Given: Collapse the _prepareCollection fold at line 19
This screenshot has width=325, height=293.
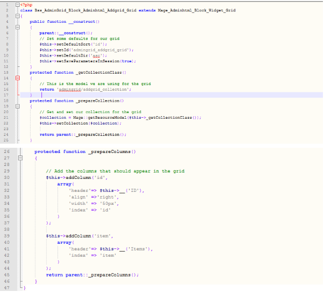Looking at the screenshot, I should (x=18, y=106).
